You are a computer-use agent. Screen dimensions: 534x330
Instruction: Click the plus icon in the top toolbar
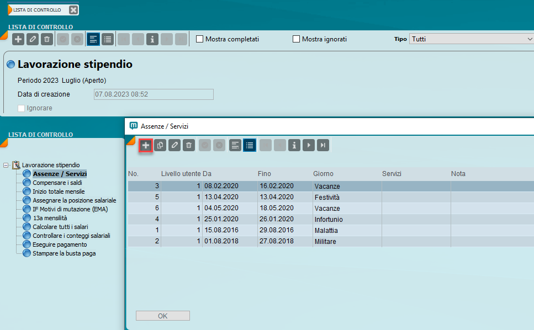(x=18, y=39)
